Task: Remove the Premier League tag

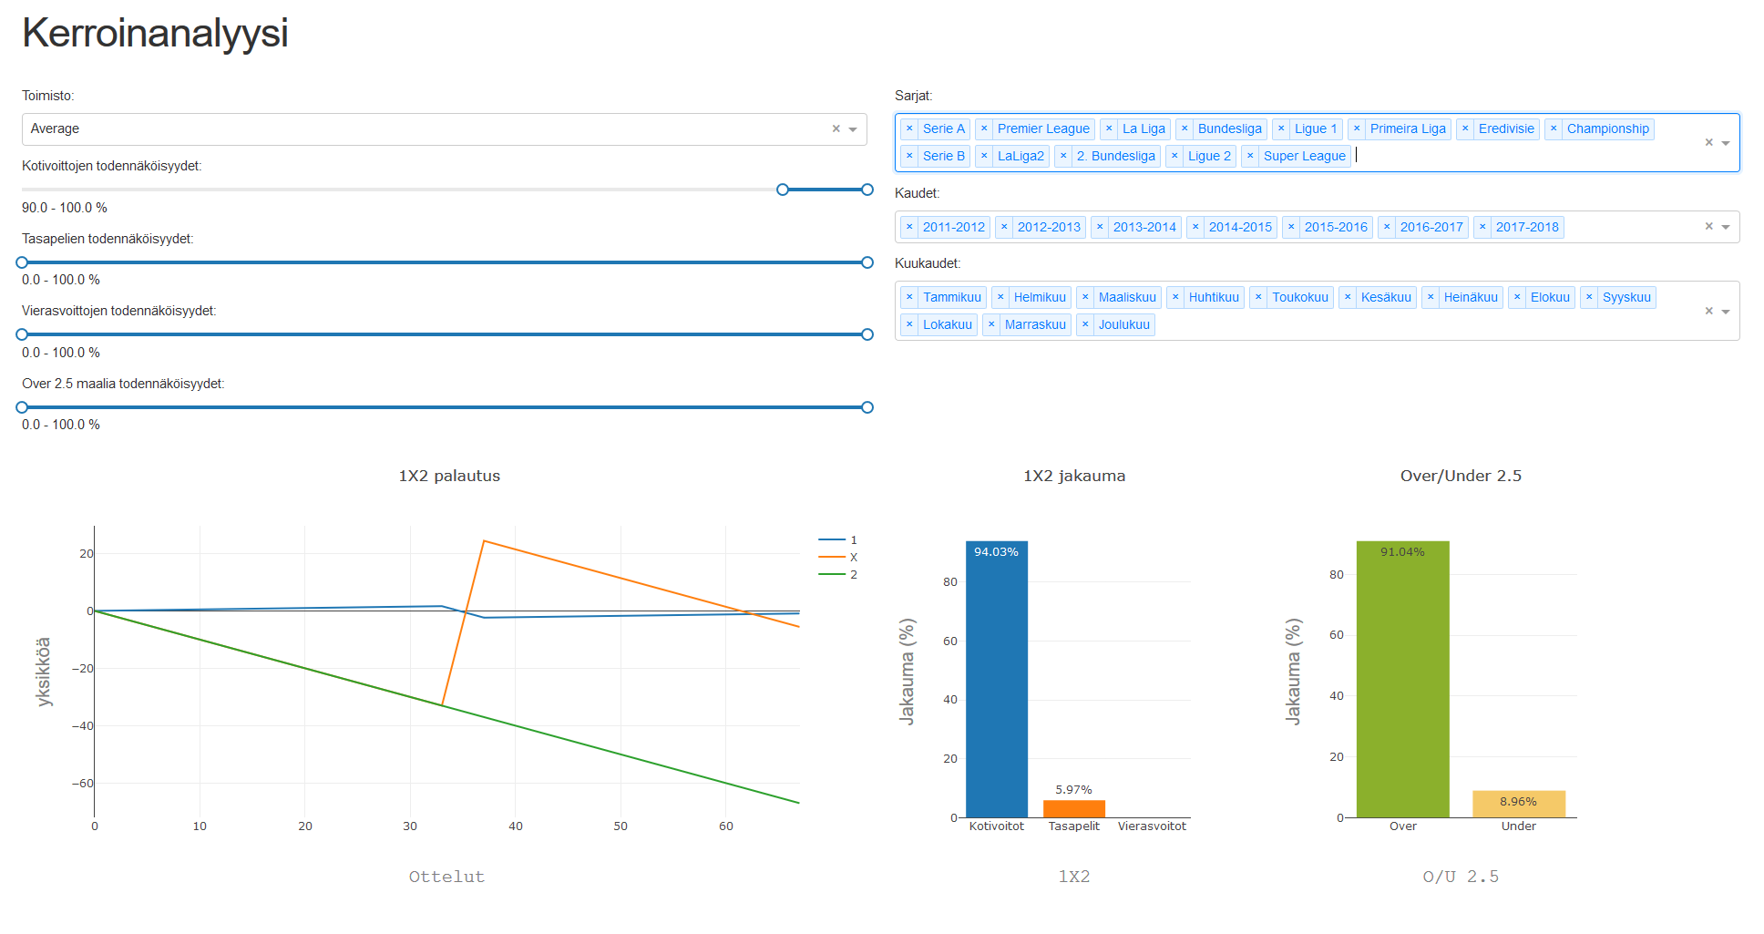Action: tap(984, 129)
